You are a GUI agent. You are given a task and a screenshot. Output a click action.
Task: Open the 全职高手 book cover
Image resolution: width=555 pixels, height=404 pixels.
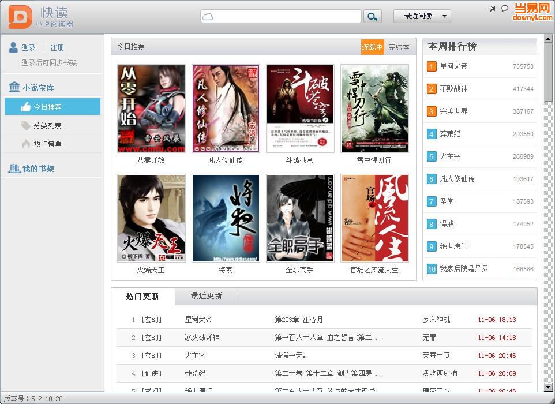tap(300, 218)
